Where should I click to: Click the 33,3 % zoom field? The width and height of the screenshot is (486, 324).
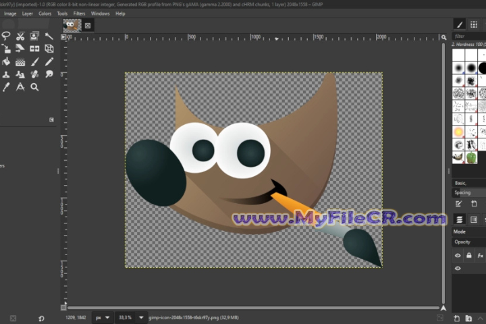point(126,317)
